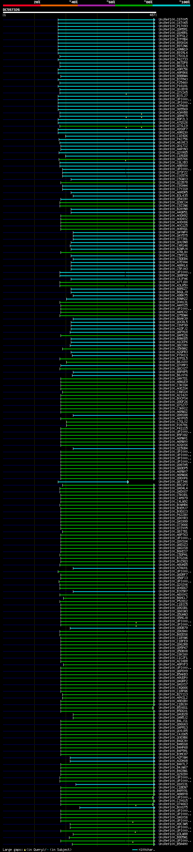Click the UniRef100_C3Y615 label
Image resolution: width=193 pixels, height=852 pixels.
pos(173,801)
